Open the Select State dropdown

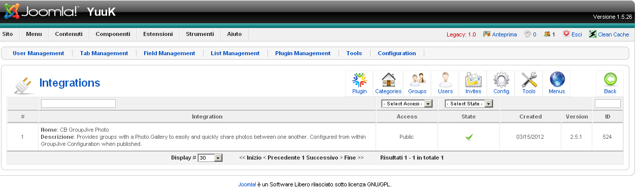click(x=469, y=104)
